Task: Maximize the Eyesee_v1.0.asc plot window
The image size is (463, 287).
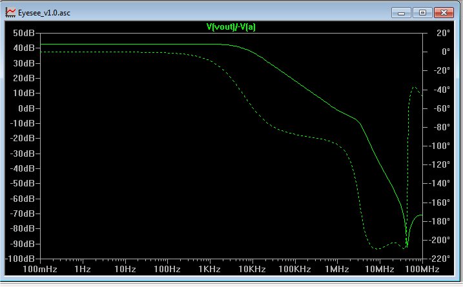Action: tap(422, 13)
